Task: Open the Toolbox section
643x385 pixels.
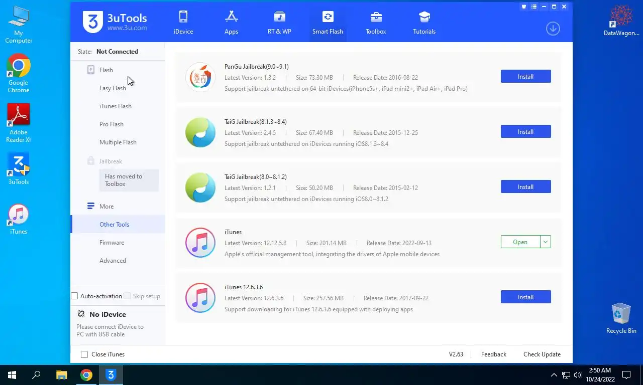Action: pos(376,23)
